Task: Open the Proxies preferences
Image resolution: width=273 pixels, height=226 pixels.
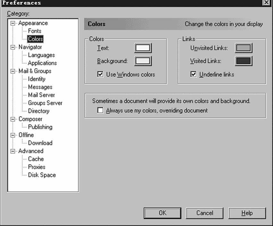Action: [x=37, y=167]
